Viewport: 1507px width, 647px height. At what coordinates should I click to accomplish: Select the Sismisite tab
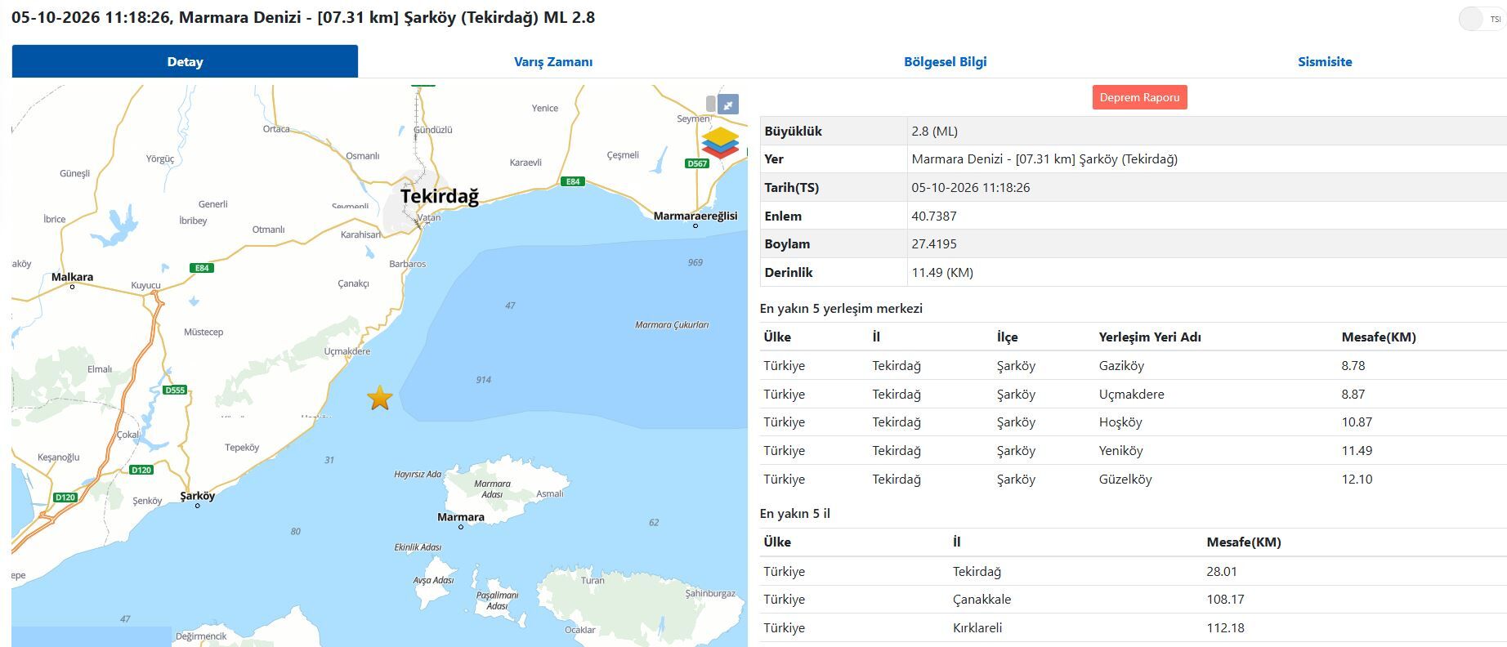click(x=1325, y=61)
